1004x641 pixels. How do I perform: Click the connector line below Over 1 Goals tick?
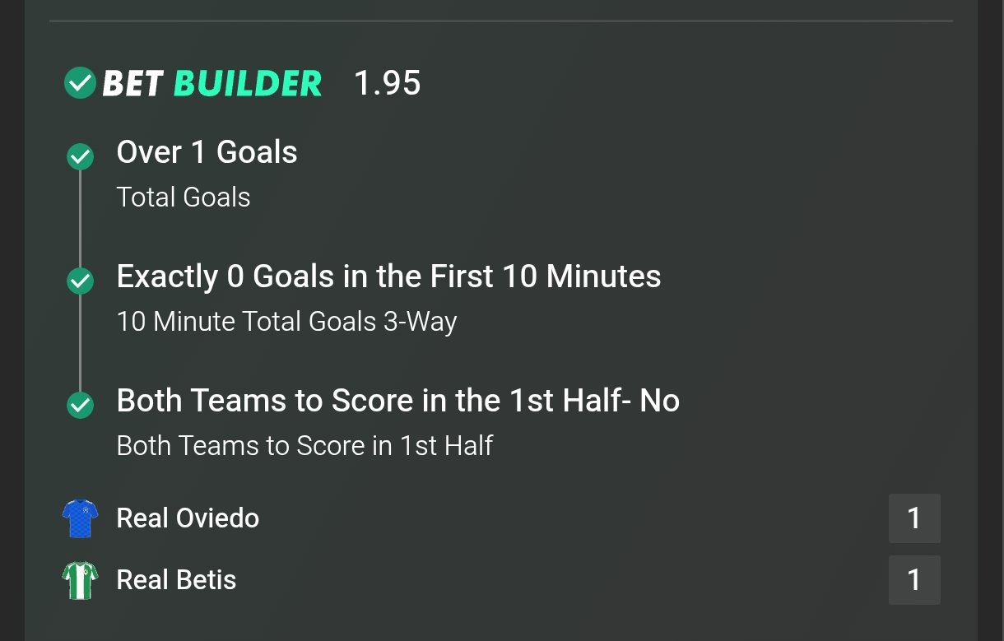click(x=80, y=218)
